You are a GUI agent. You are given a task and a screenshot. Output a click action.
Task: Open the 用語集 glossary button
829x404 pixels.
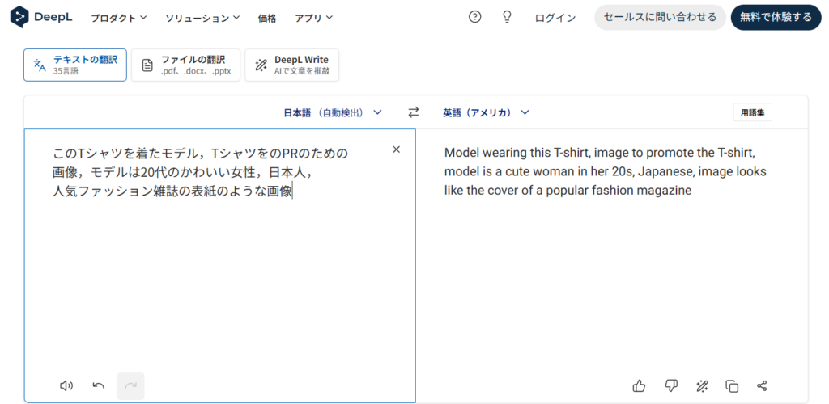click(752, 112)
